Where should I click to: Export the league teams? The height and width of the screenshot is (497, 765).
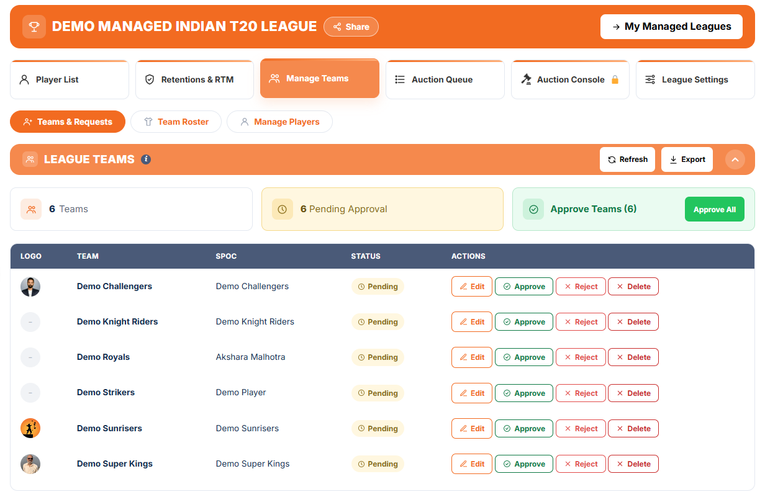(687, 159)
